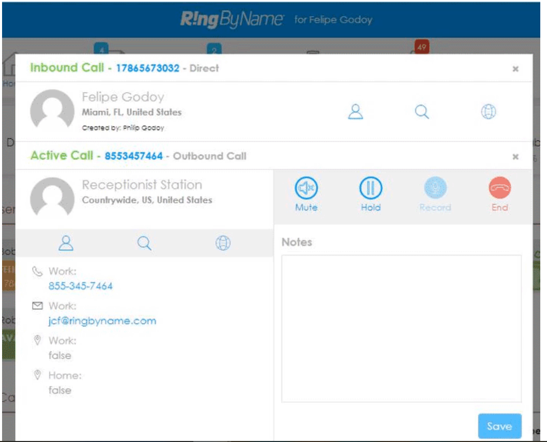The width and height of the screenshot is (547, 442).
Task: Put the active call on Hold
Action: click(371, 194)
